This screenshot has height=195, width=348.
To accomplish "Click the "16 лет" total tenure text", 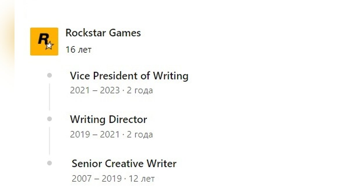I will pos(78,50).
